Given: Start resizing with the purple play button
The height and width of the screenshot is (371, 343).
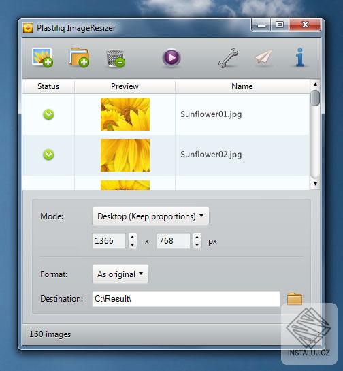Looking at the screenshot, I should [x=171, y=57].
